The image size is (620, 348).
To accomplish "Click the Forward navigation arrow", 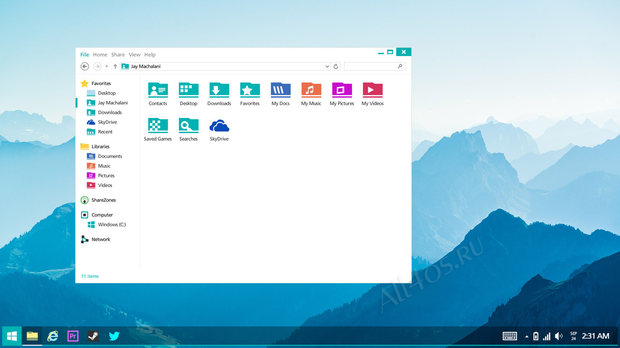I will coord(97,66).
